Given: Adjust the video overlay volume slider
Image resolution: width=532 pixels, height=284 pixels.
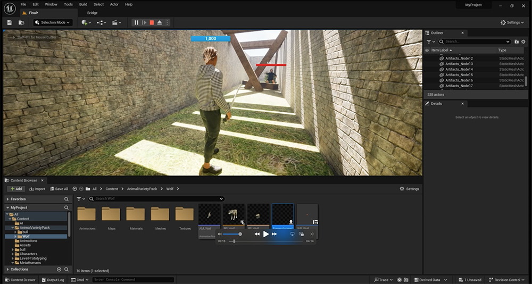Looking at the screenshot, I should click(x=232, y=234).
